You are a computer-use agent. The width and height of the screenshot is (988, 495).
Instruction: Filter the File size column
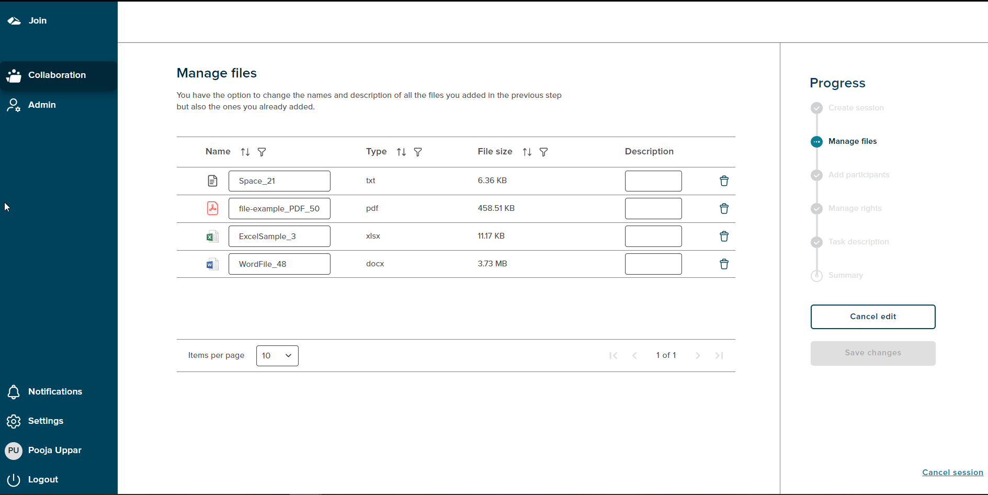tap(544, 152)
